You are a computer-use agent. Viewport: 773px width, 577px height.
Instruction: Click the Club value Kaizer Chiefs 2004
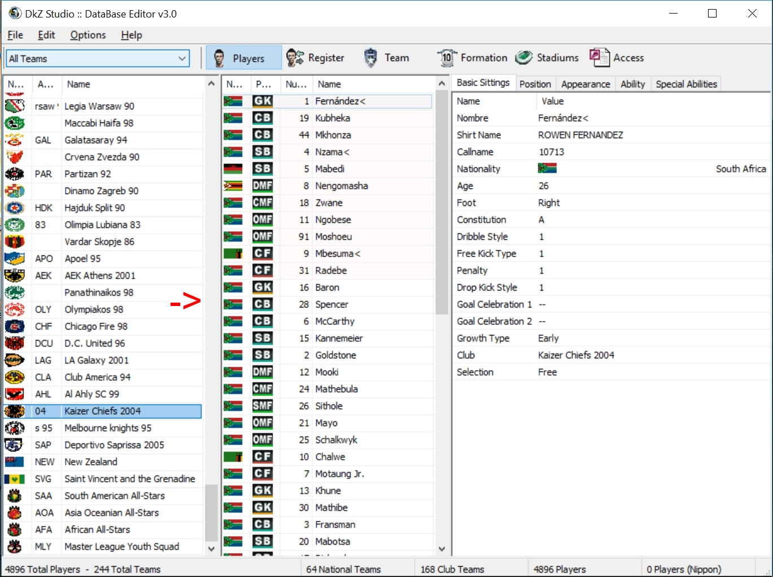(576, 355)
